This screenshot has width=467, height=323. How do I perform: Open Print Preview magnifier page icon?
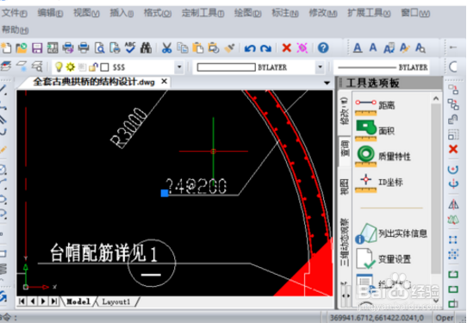pyautogui.click(x=99, y=47)
